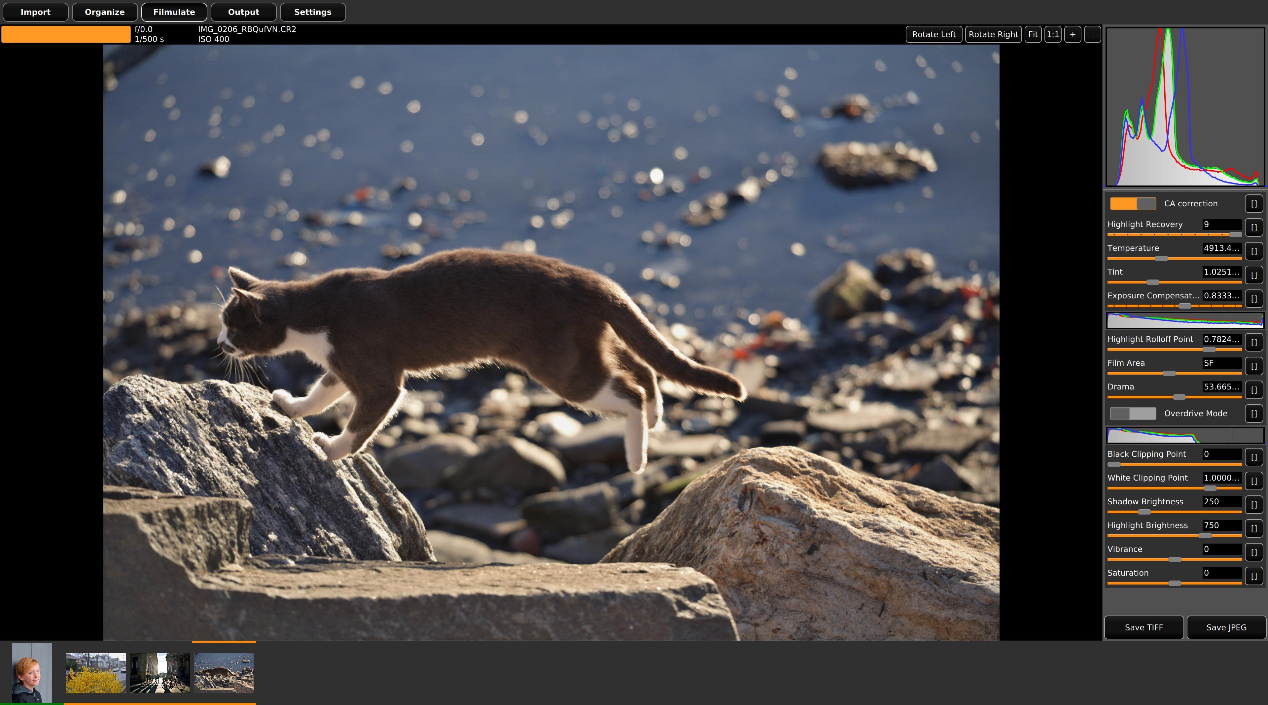1268x705 pixels.
Task: Click the Highlight Brightness value field showing 750
Action: [x=1222, y=525]
